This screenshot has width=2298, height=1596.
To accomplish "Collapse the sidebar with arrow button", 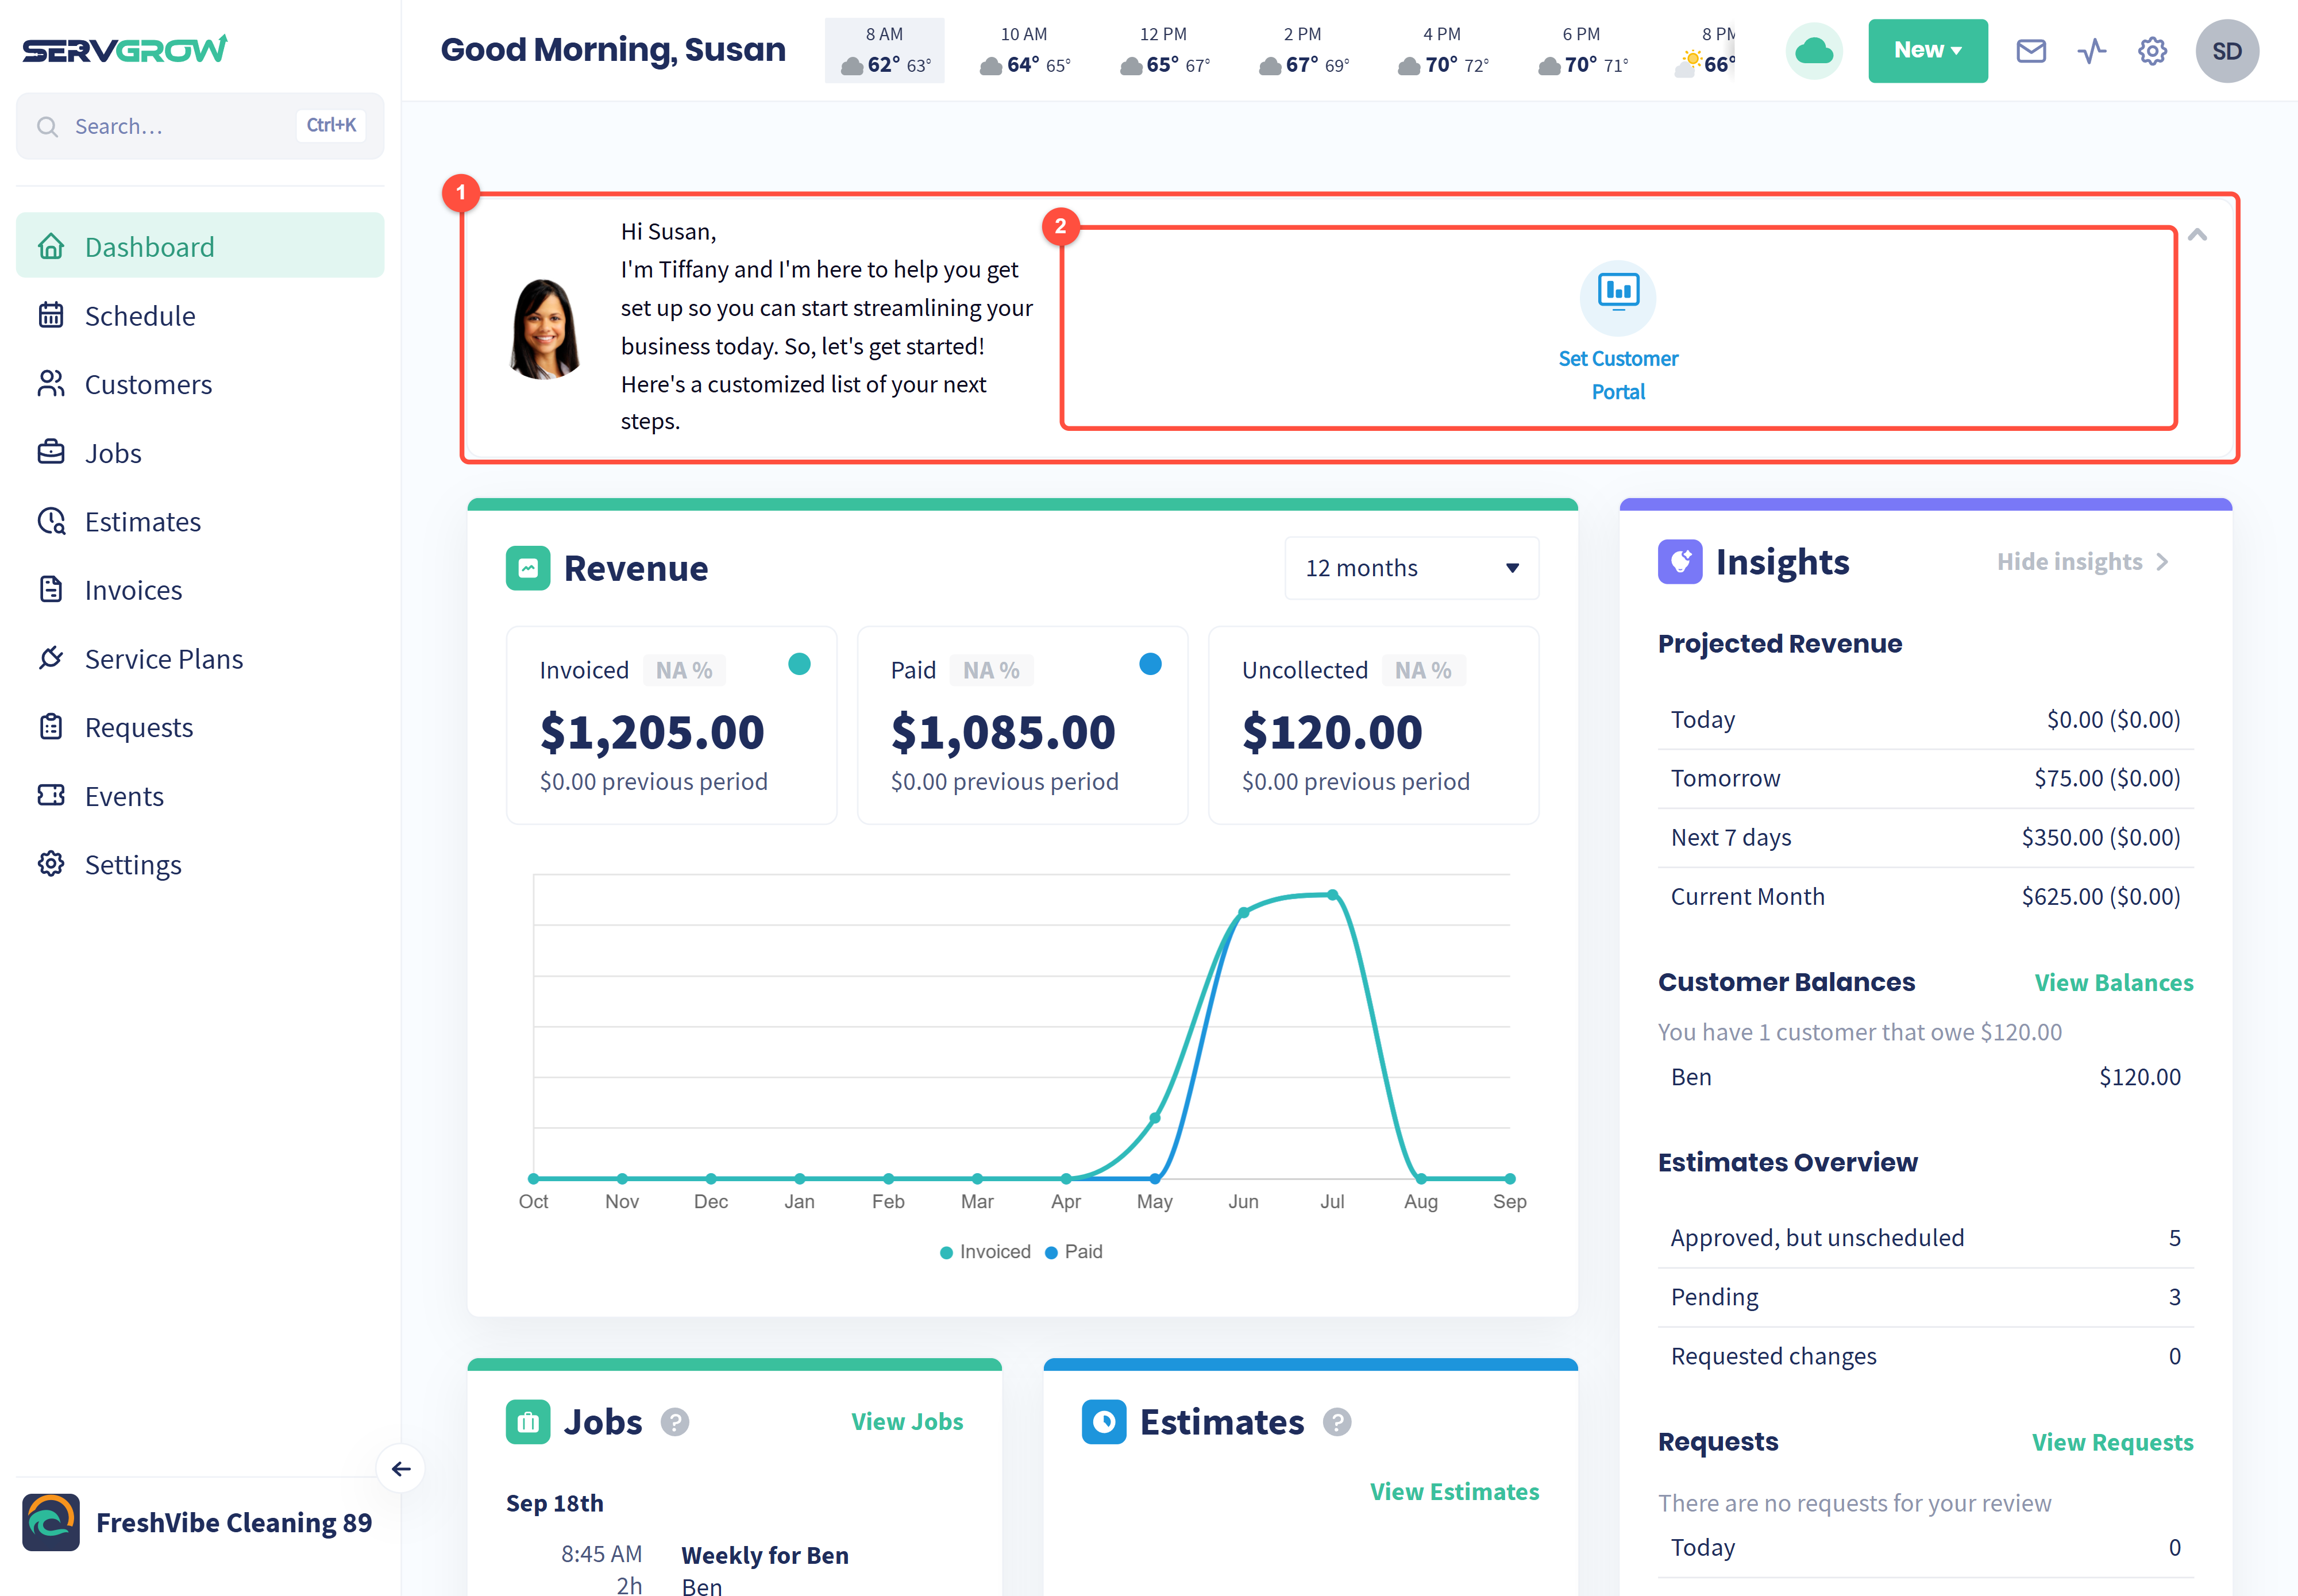I will (x=401, y=1468).
